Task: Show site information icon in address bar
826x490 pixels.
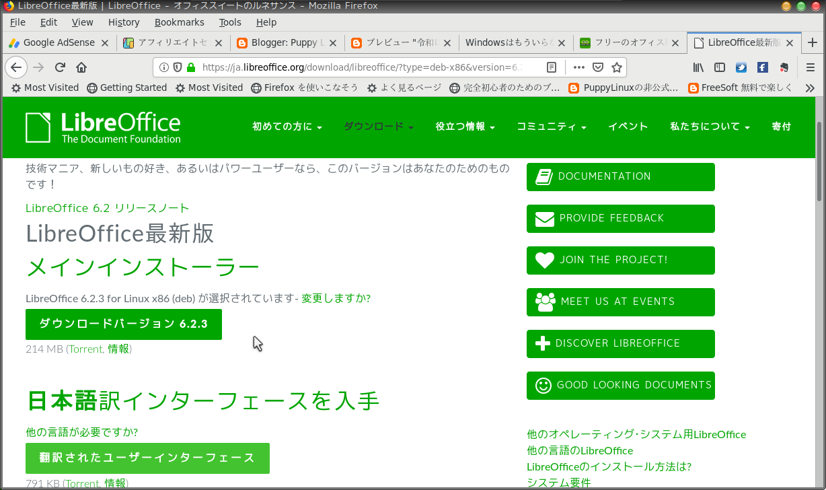Action: click(x=164, y=67)
